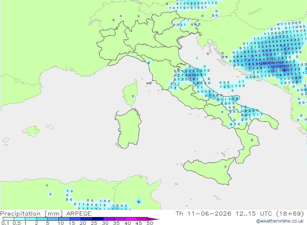Click the legend tick label '35'
The image size is (307, 225).
pos(116,223)
